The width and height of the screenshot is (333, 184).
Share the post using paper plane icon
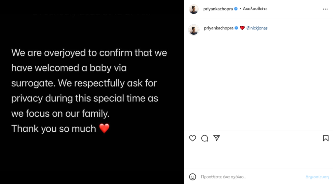click(x=217, y=138)
